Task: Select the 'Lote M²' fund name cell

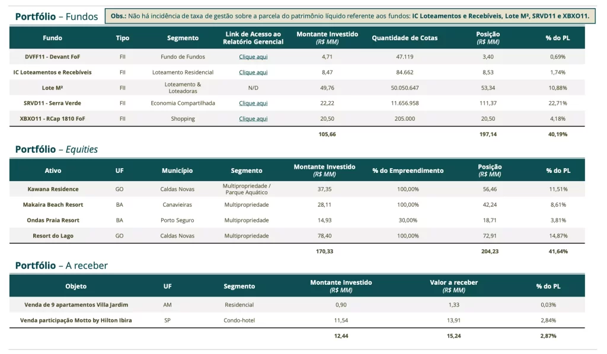Action: [53, 88]
